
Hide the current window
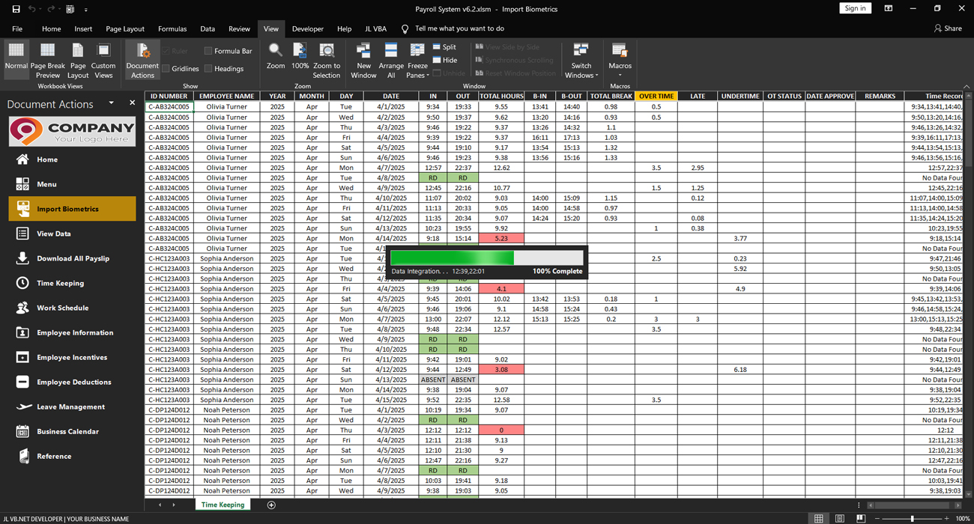pos(444,60)
